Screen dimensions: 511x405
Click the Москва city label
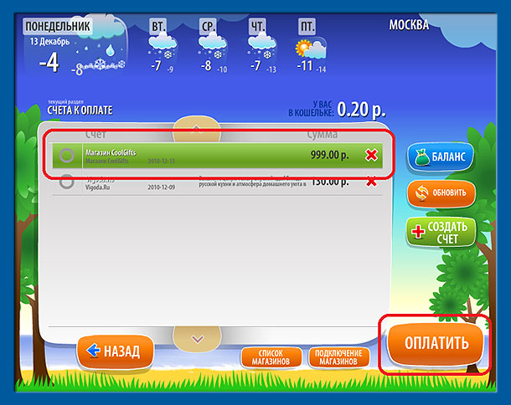[x=409, y=24]
